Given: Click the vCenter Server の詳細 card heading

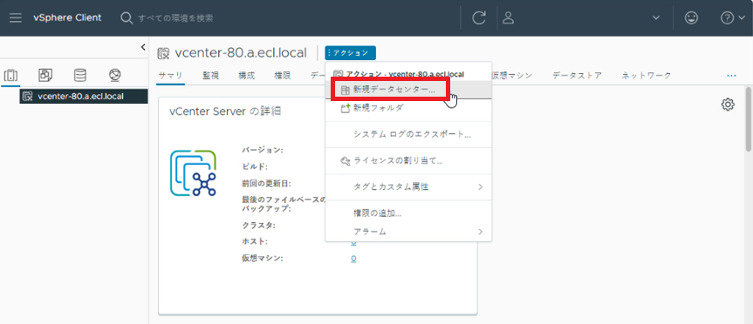Looking at the screenshot, I should click(225, 111).
